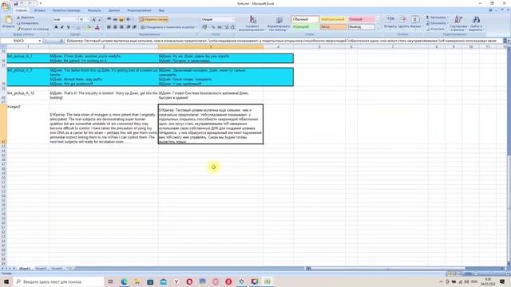Open the cell Формат menu
The width and height of the screenshot is (511, 287).
415,23
